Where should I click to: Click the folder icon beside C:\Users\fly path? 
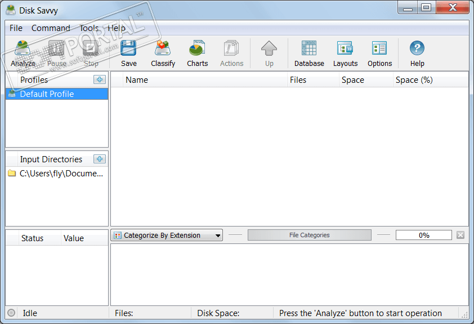(x=12, y=174)
